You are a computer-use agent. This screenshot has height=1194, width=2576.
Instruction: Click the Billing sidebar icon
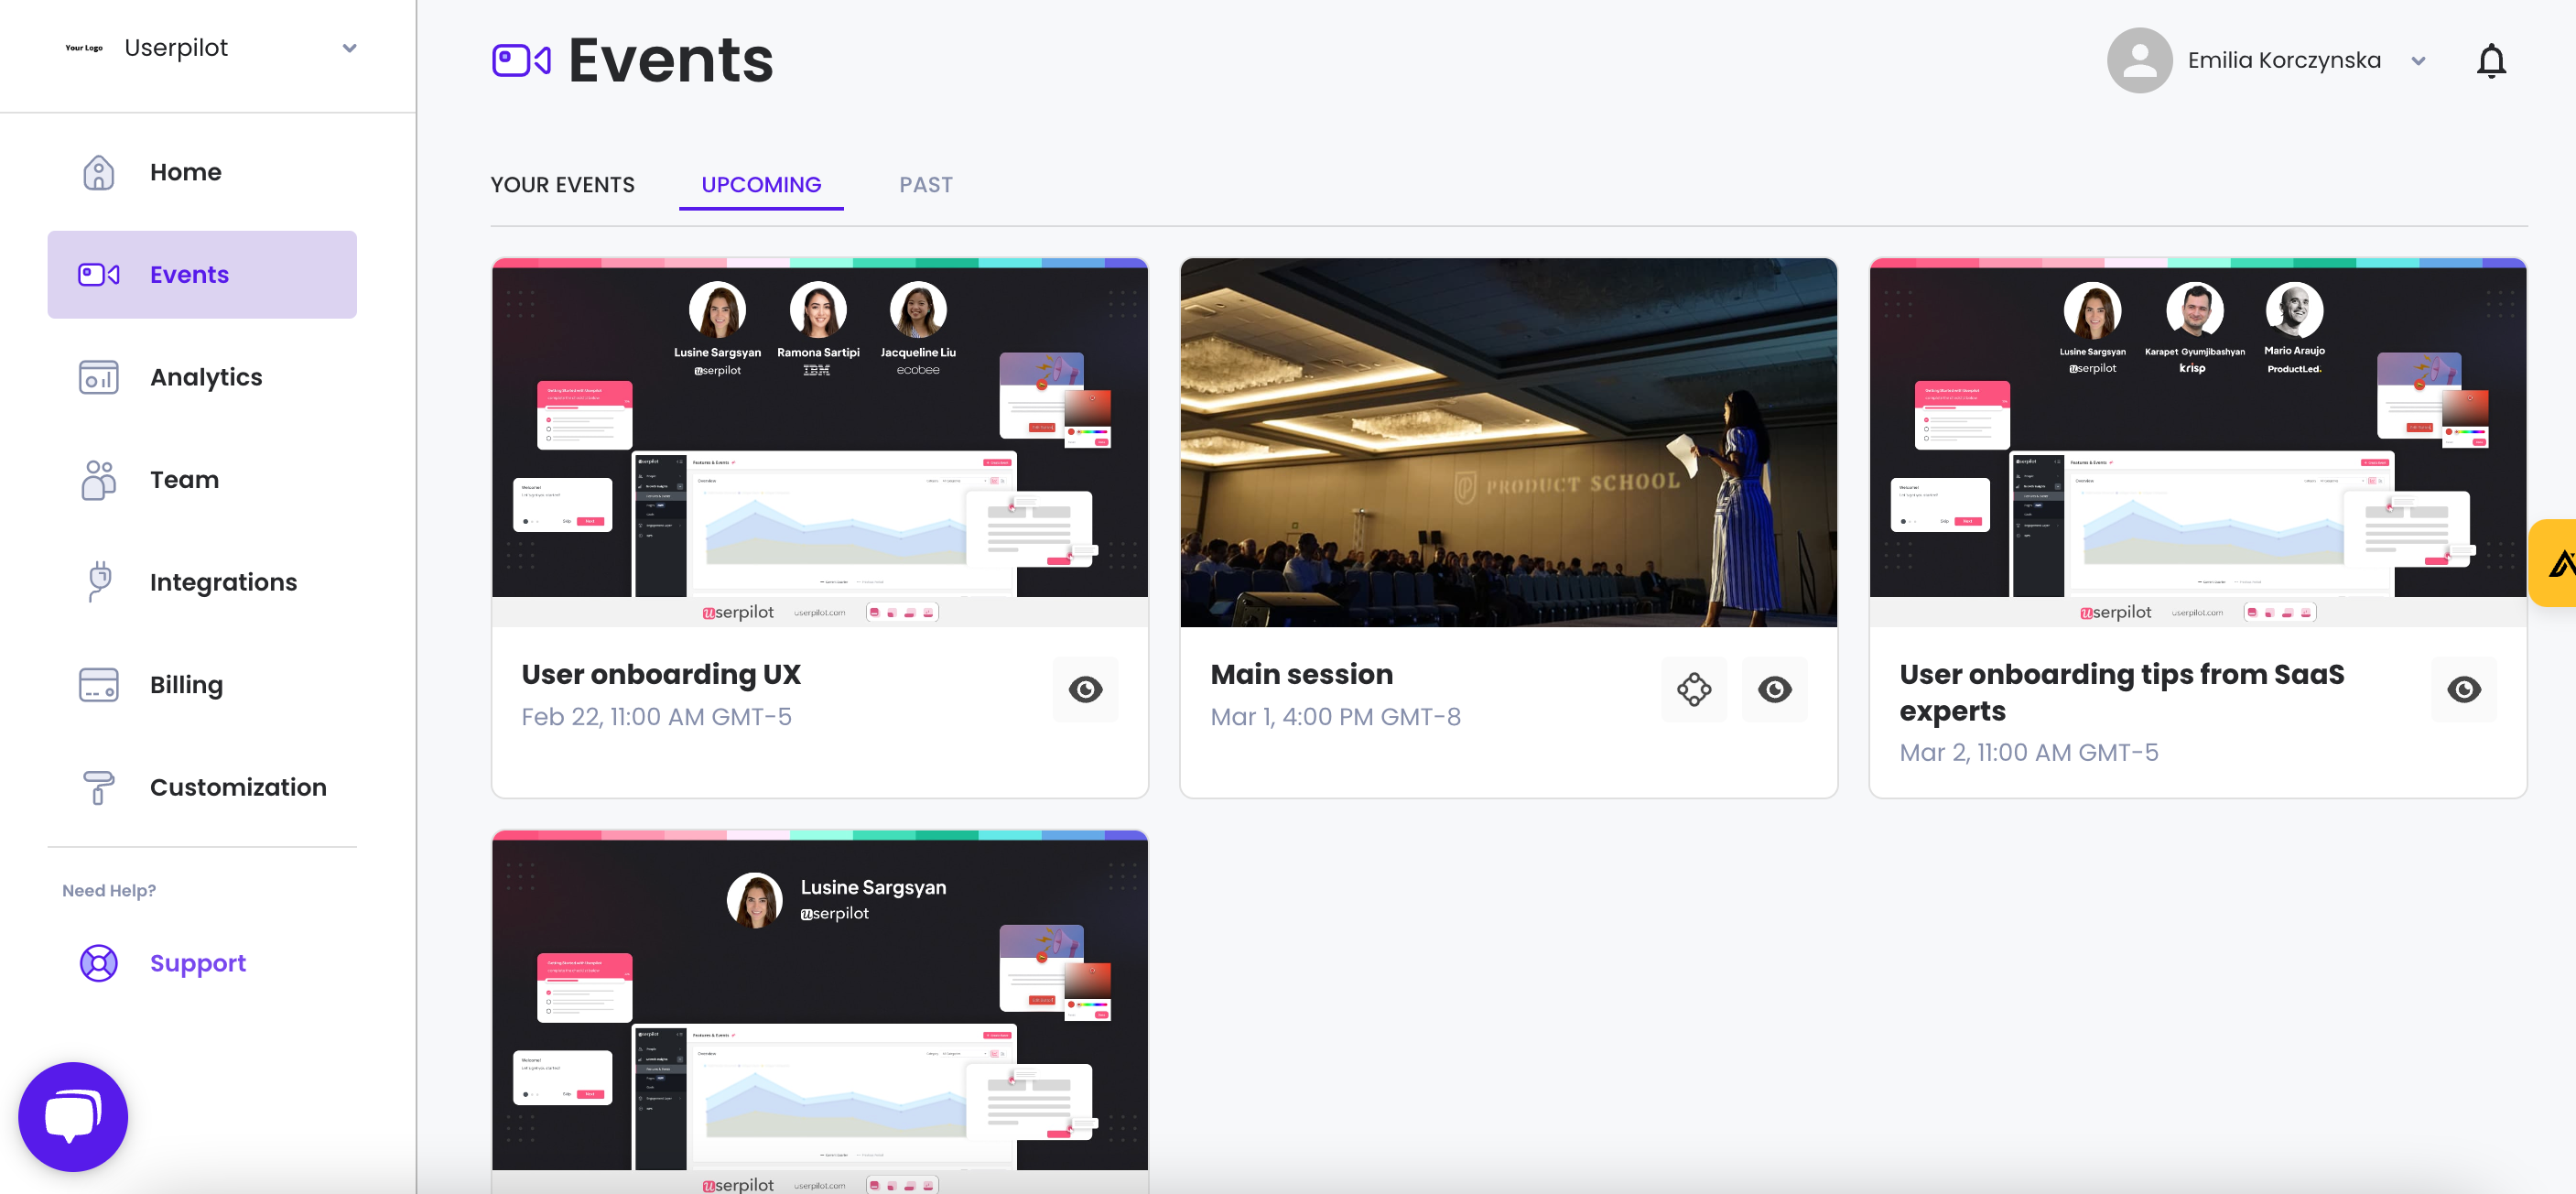(100, 683)
